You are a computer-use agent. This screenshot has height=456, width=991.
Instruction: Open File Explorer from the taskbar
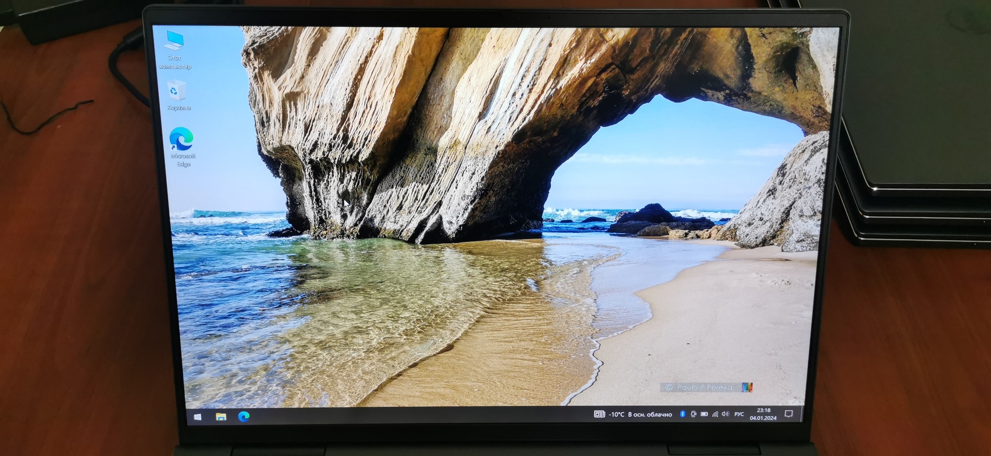coord(221,416)
